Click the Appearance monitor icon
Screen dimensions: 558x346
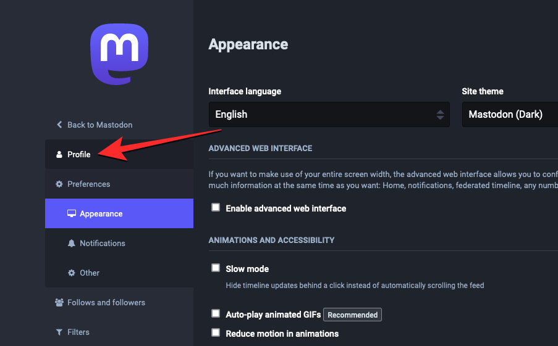72,214
